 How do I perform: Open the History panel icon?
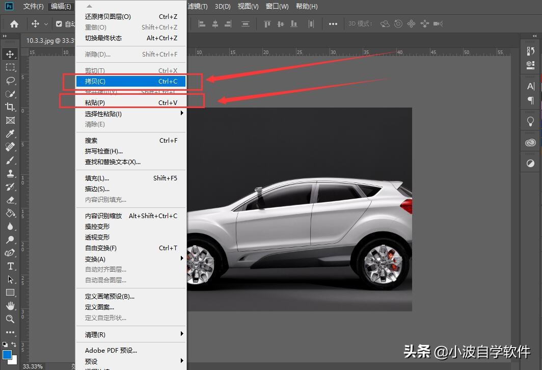[530, 51]
